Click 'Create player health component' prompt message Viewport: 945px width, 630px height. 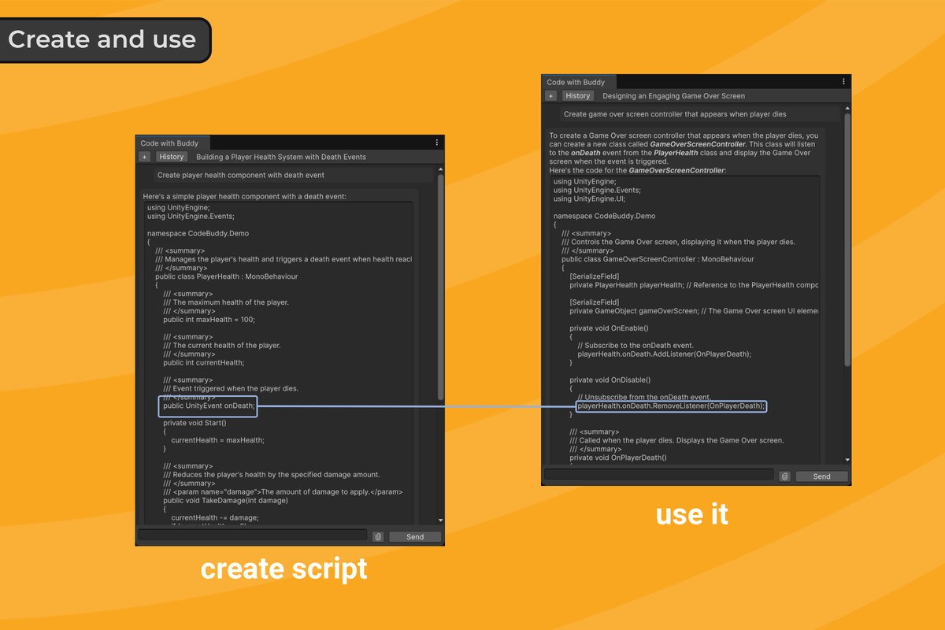coord(240,175)
